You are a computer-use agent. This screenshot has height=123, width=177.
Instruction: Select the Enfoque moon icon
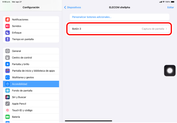8,33
